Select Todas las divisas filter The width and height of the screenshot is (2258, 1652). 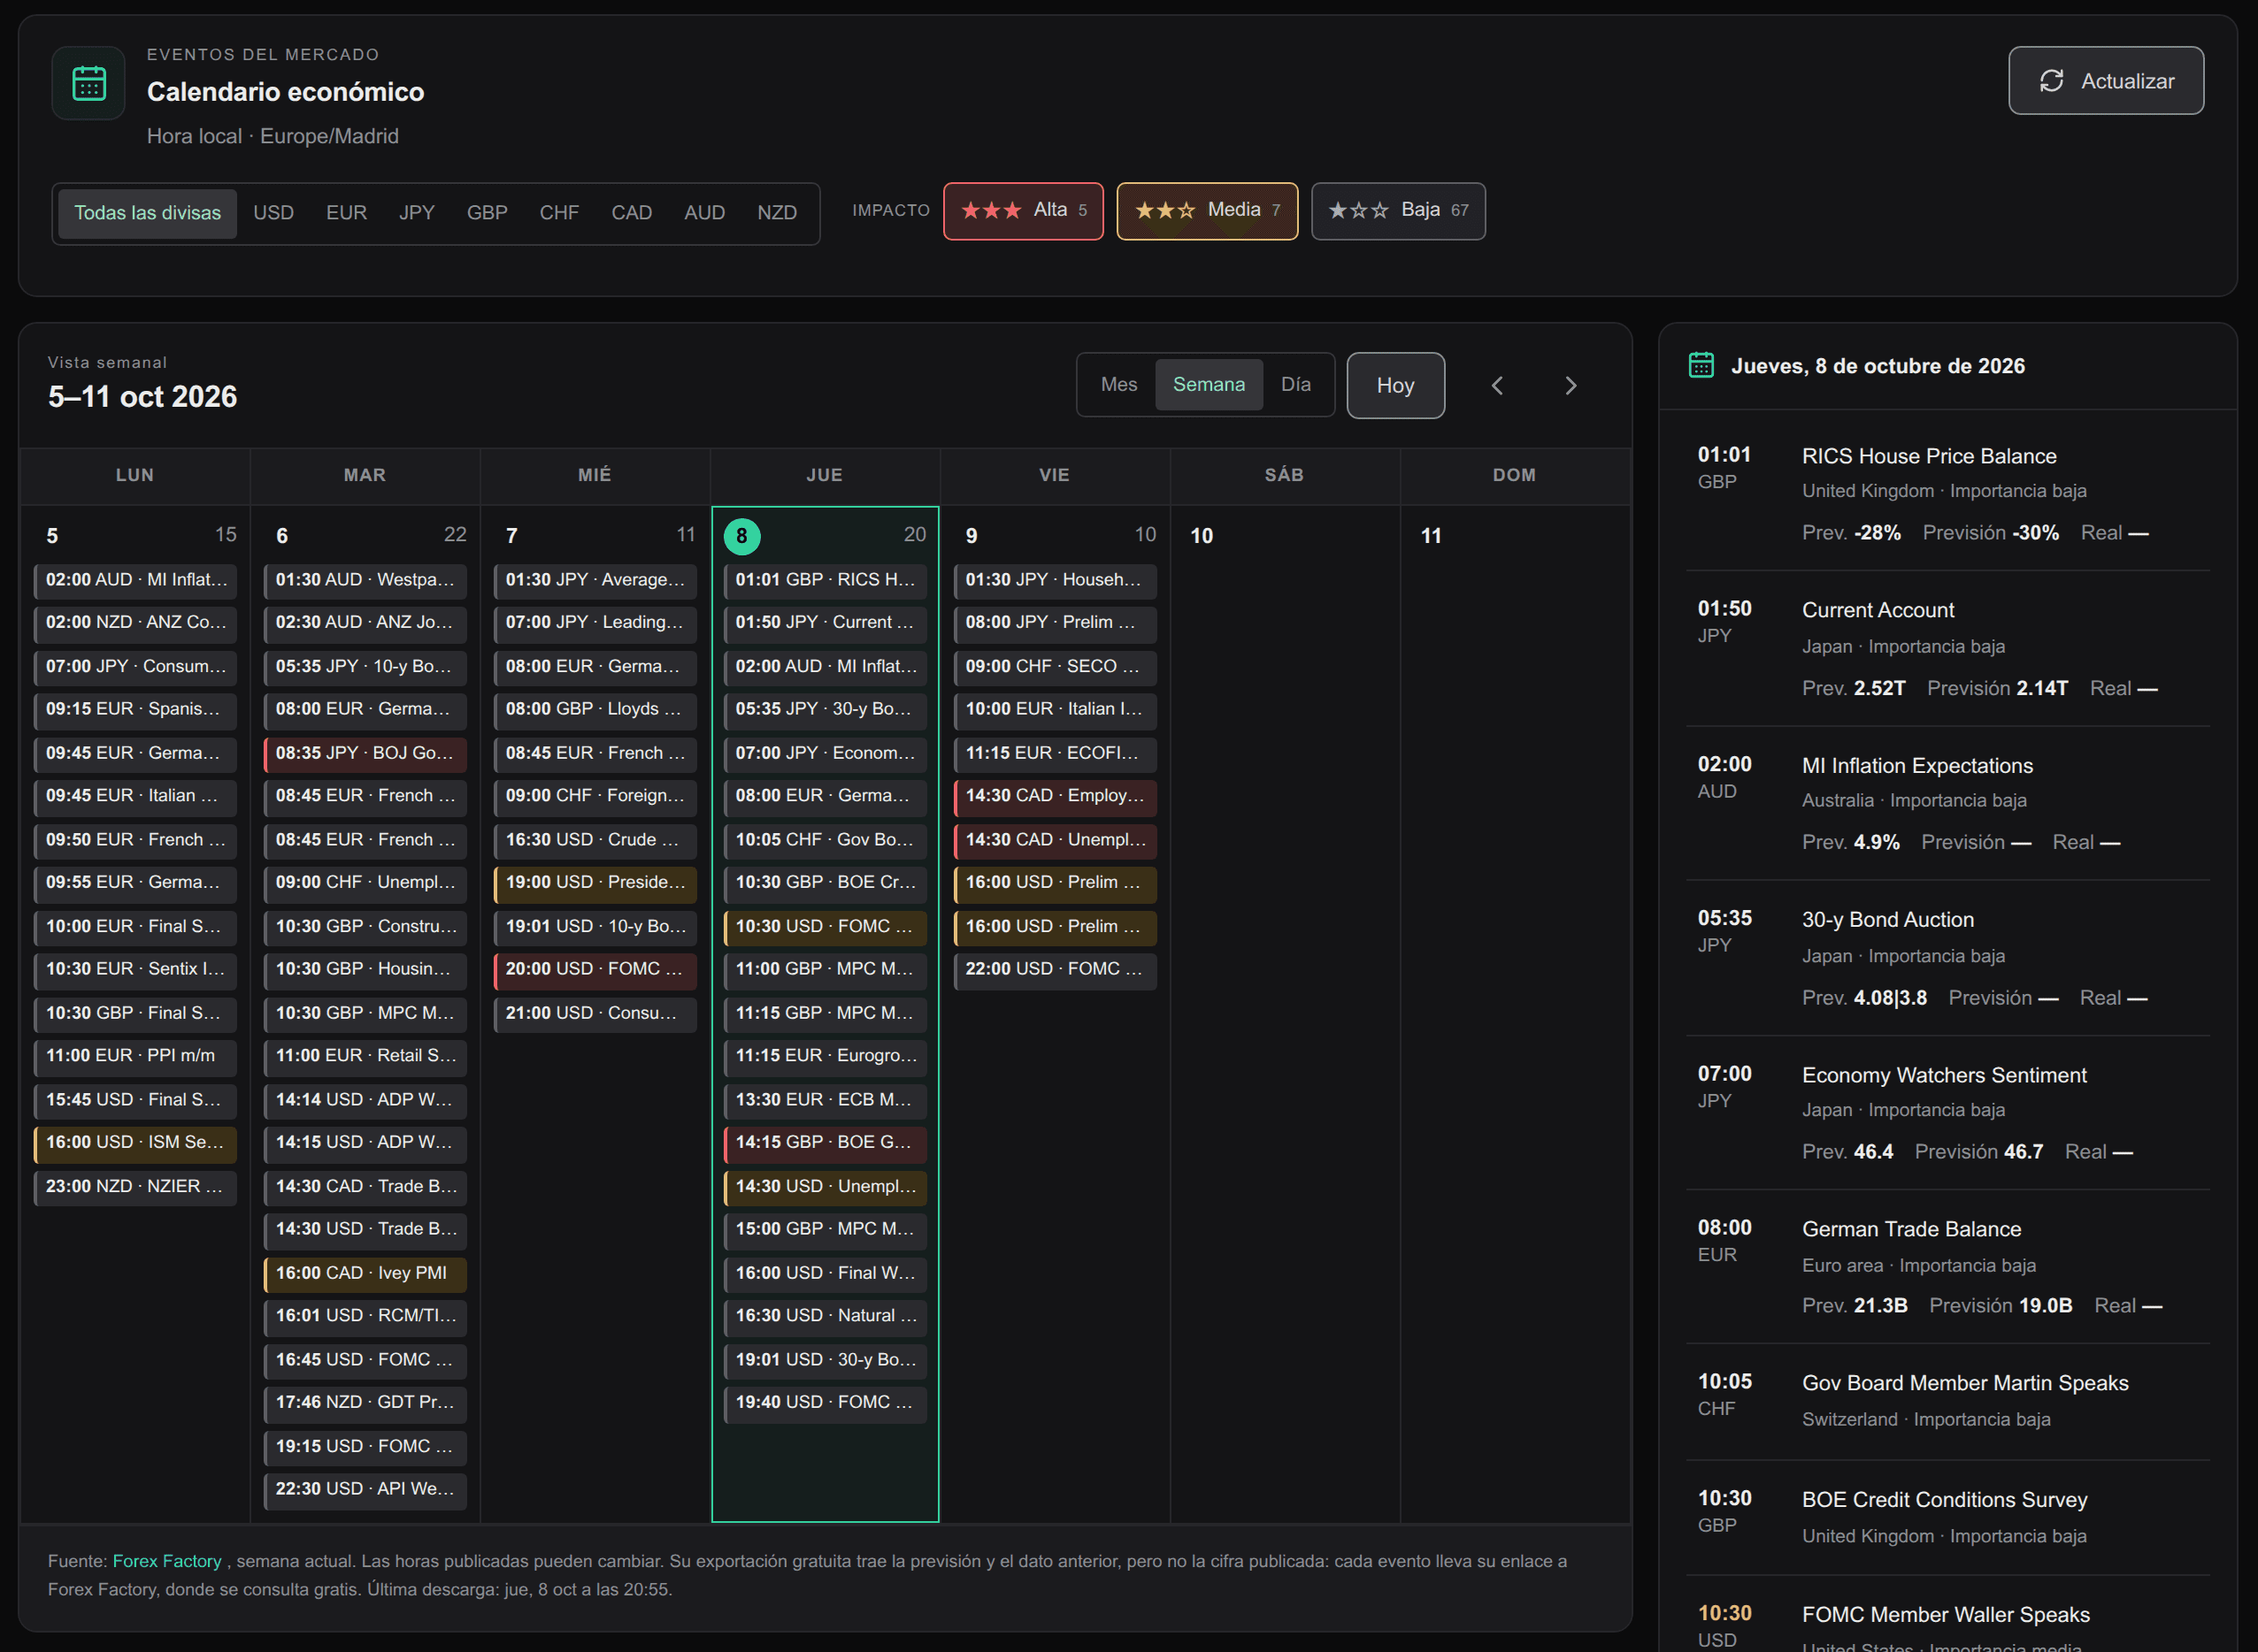[147, 213]
